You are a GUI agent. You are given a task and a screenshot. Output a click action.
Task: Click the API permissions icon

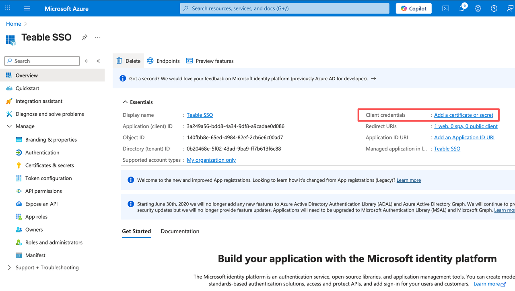click(x=19, y=191)
